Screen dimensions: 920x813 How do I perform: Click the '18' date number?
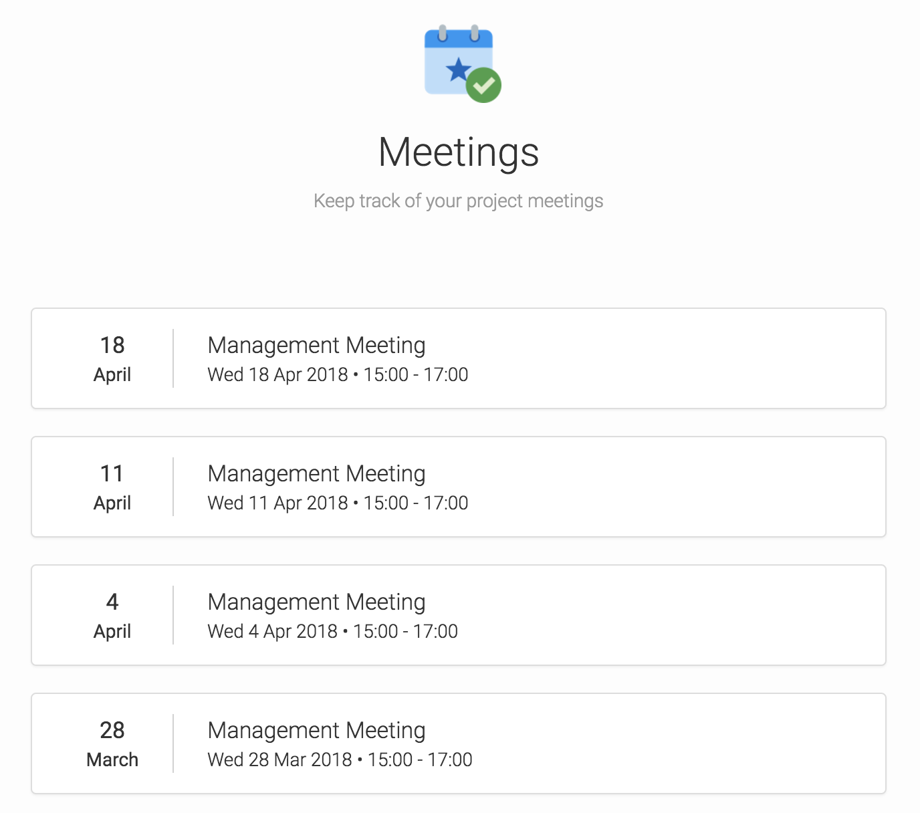coord(112,345)
